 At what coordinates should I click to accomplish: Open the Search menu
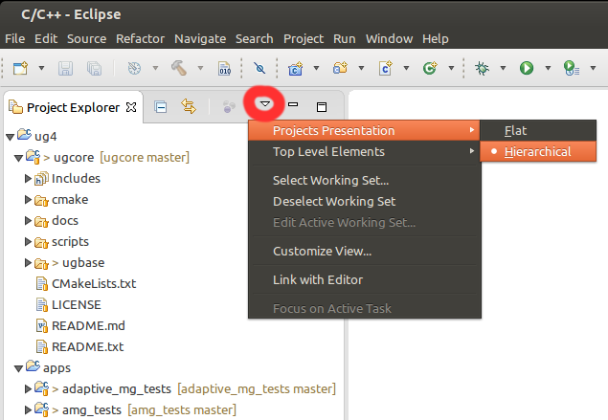(x=255, y=38)
